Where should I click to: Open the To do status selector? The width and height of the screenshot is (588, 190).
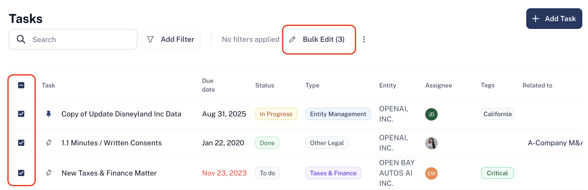tap(267, 173)
